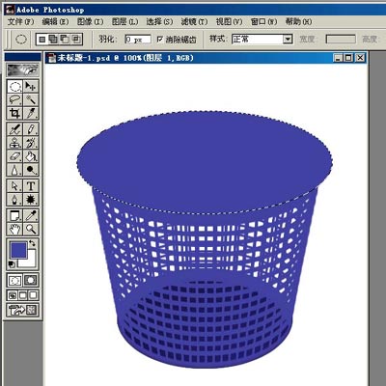Open the 编辑(E) menu
Image resolution: width=386 pixels, height=386 pixels.
[55, 21]
